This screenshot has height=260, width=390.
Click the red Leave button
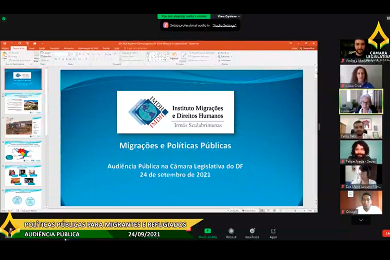(x=387, y=233)
